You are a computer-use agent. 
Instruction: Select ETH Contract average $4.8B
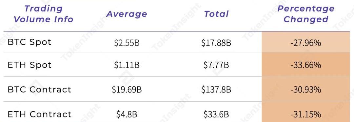[x=127, y=114]
